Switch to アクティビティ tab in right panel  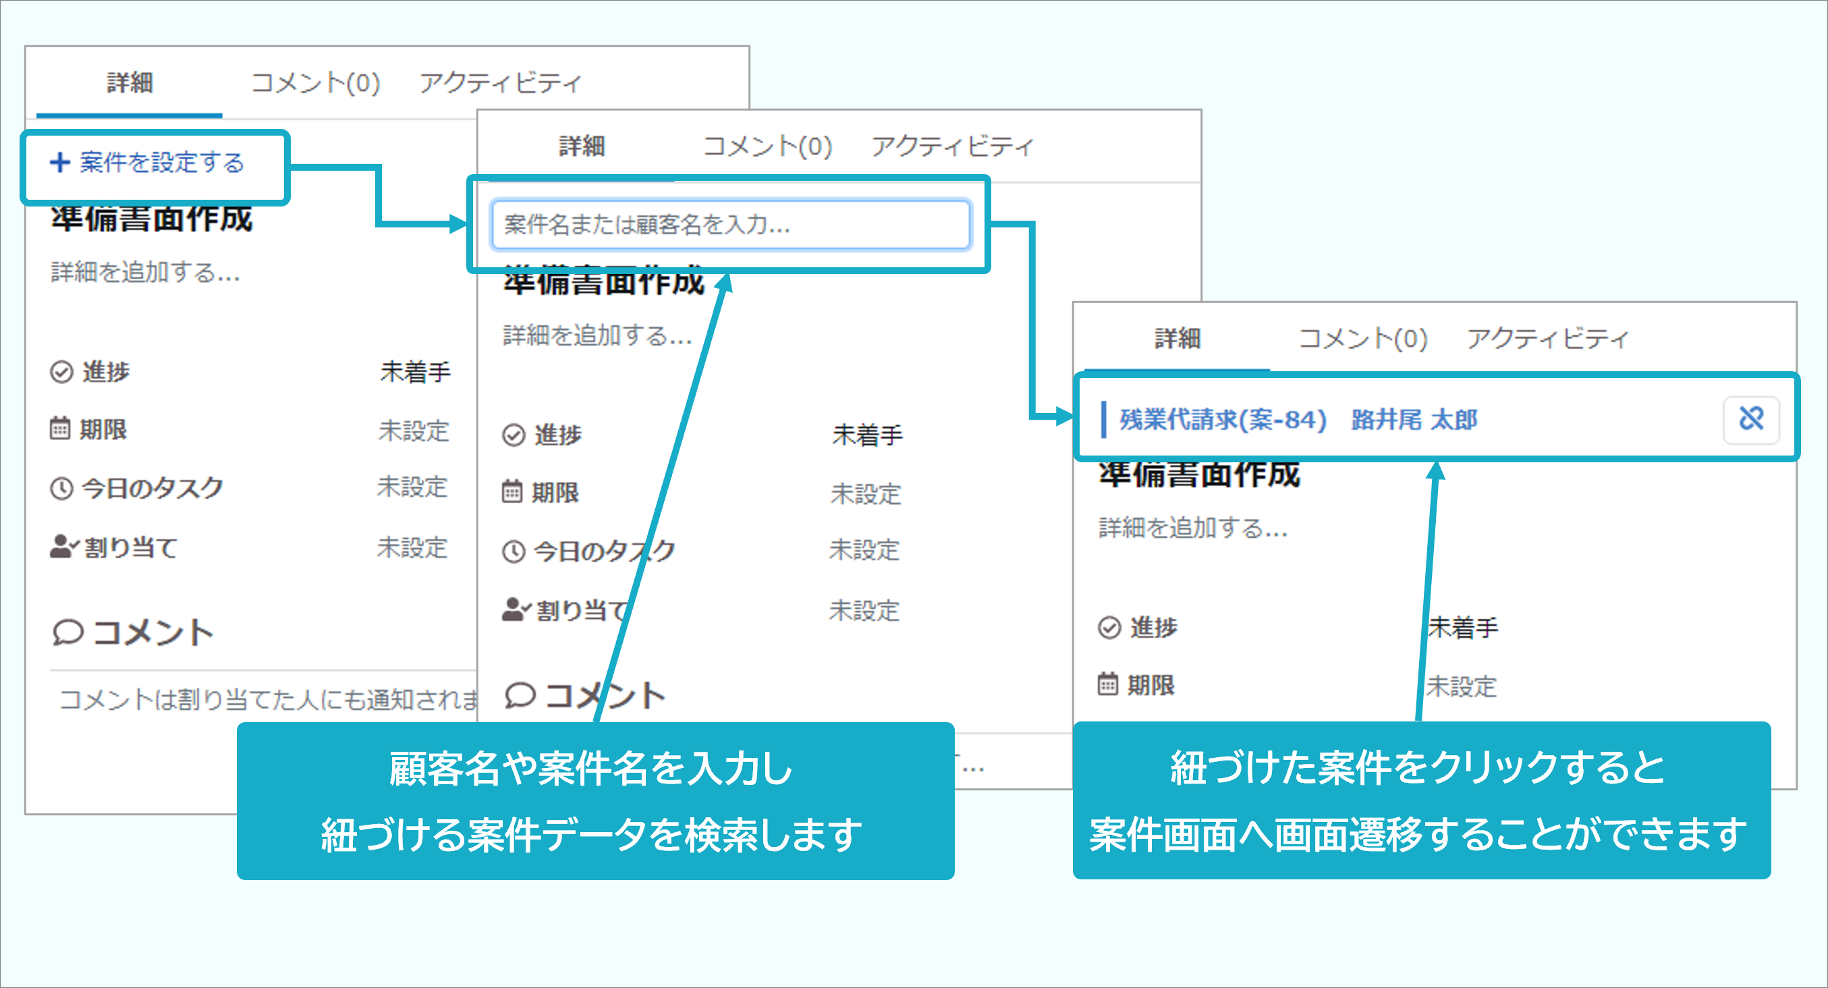[x=1548, y=339]
